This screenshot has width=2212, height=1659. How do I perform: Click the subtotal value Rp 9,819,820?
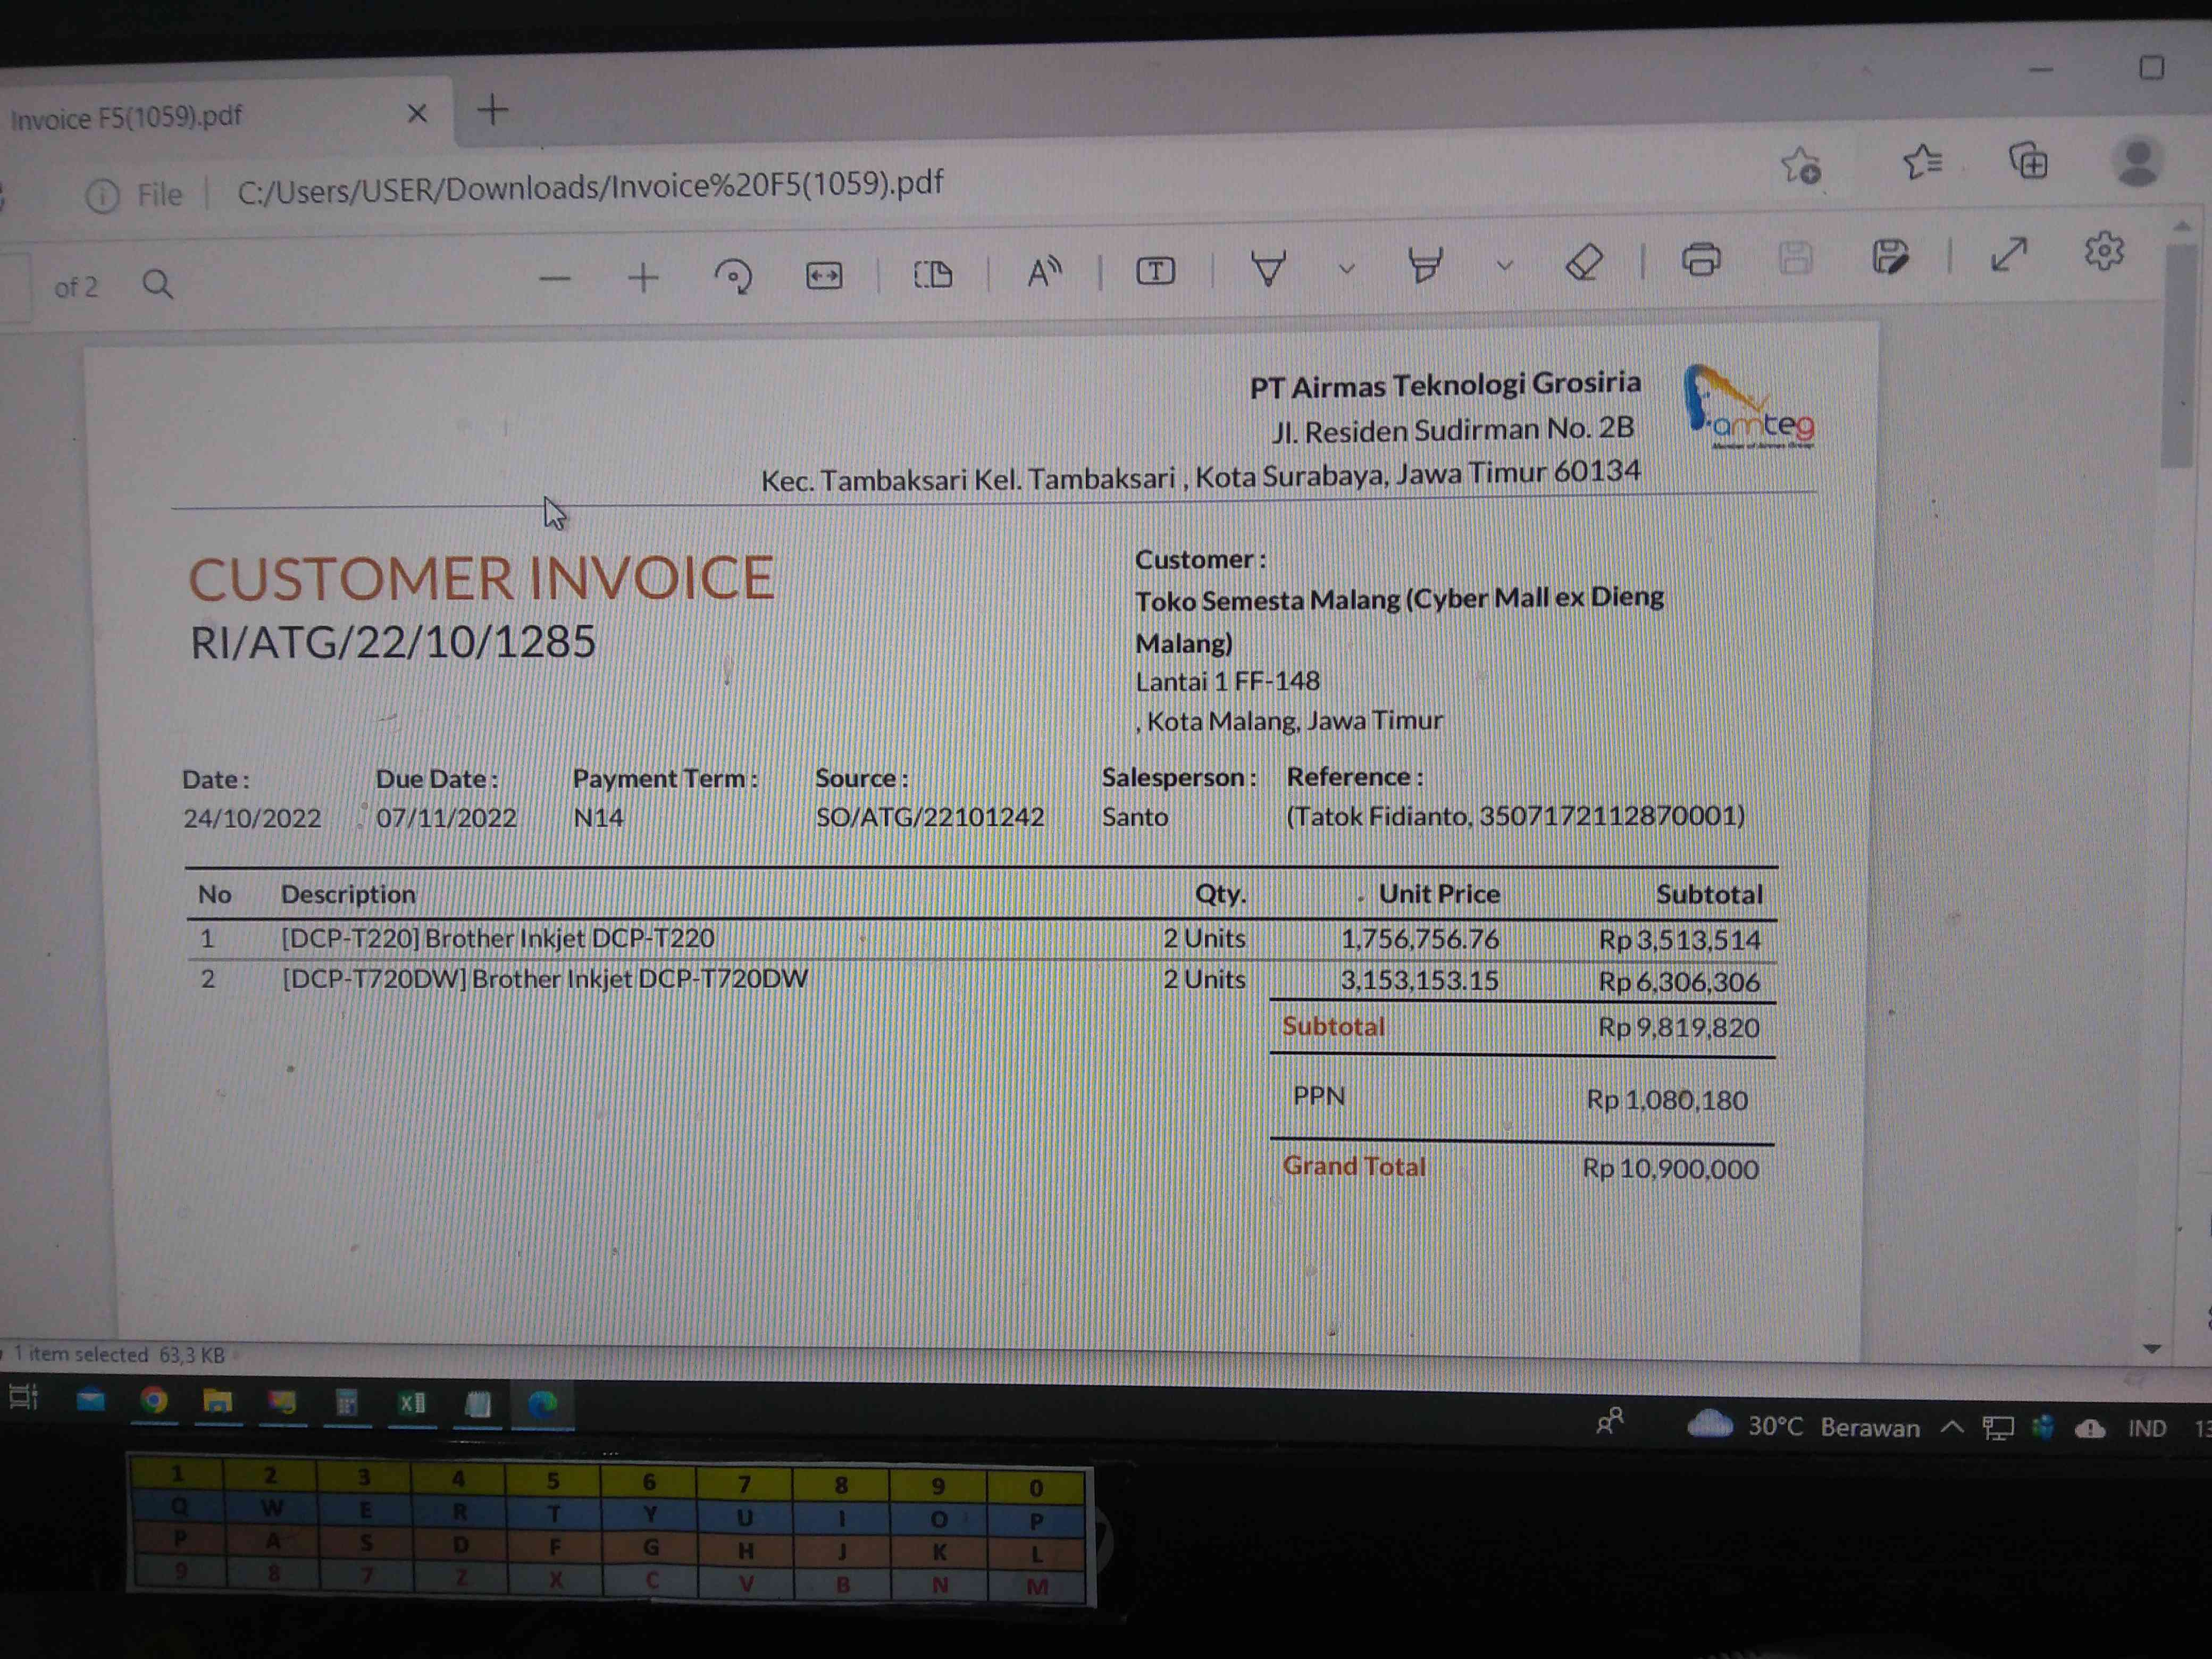point(1678,1027)
